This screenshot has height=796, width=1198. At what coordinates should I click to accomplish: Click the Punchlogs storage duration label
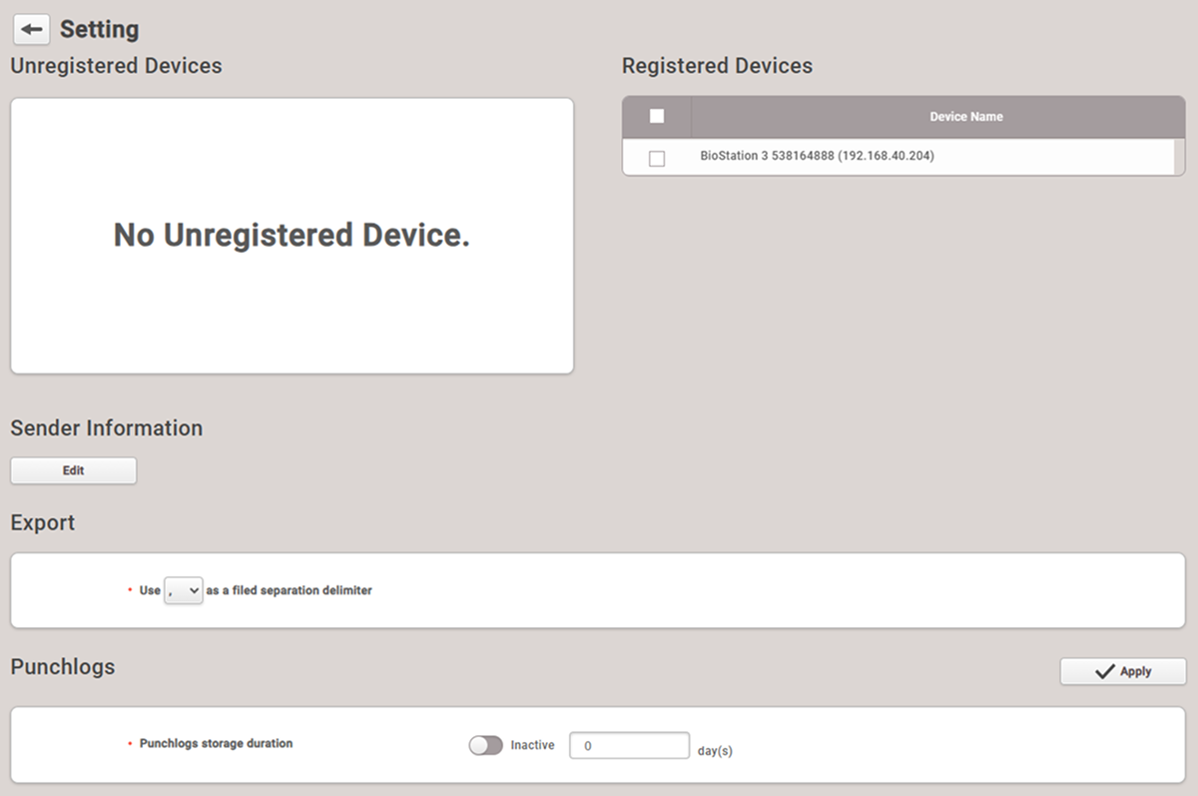(x=216, y=744)
